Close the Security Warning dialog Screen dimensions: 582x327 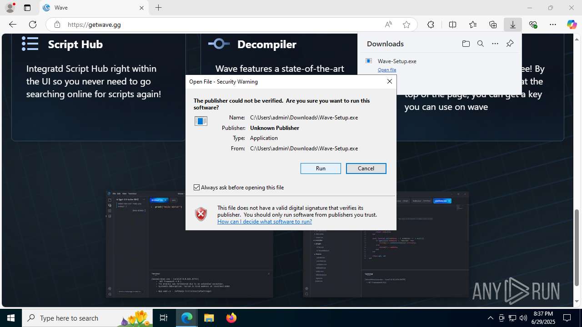coord(389,81)
